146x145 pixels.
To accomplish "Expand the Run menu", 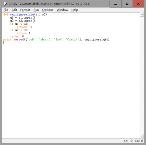I will pos(36,10).
